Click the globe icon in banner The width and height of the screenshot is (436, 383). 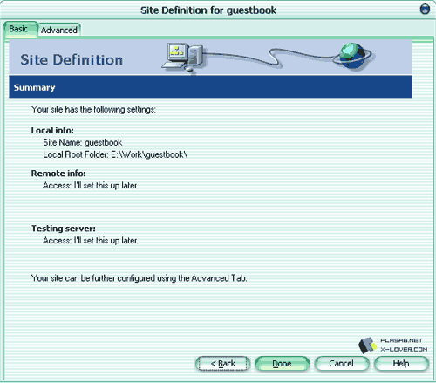point(352,56)
